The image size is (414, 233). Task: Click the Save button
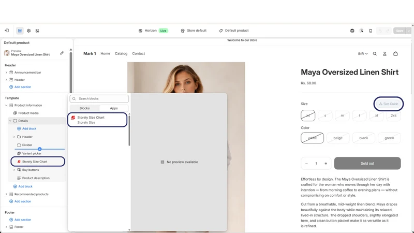400,31
